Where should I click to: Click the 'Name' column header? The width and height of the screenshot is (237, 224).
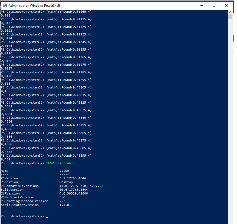click(x=5, y=171)
